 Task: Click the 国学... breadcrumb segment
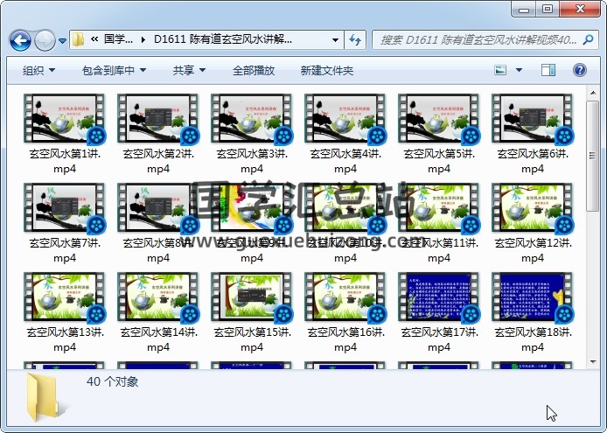[118, 39]
